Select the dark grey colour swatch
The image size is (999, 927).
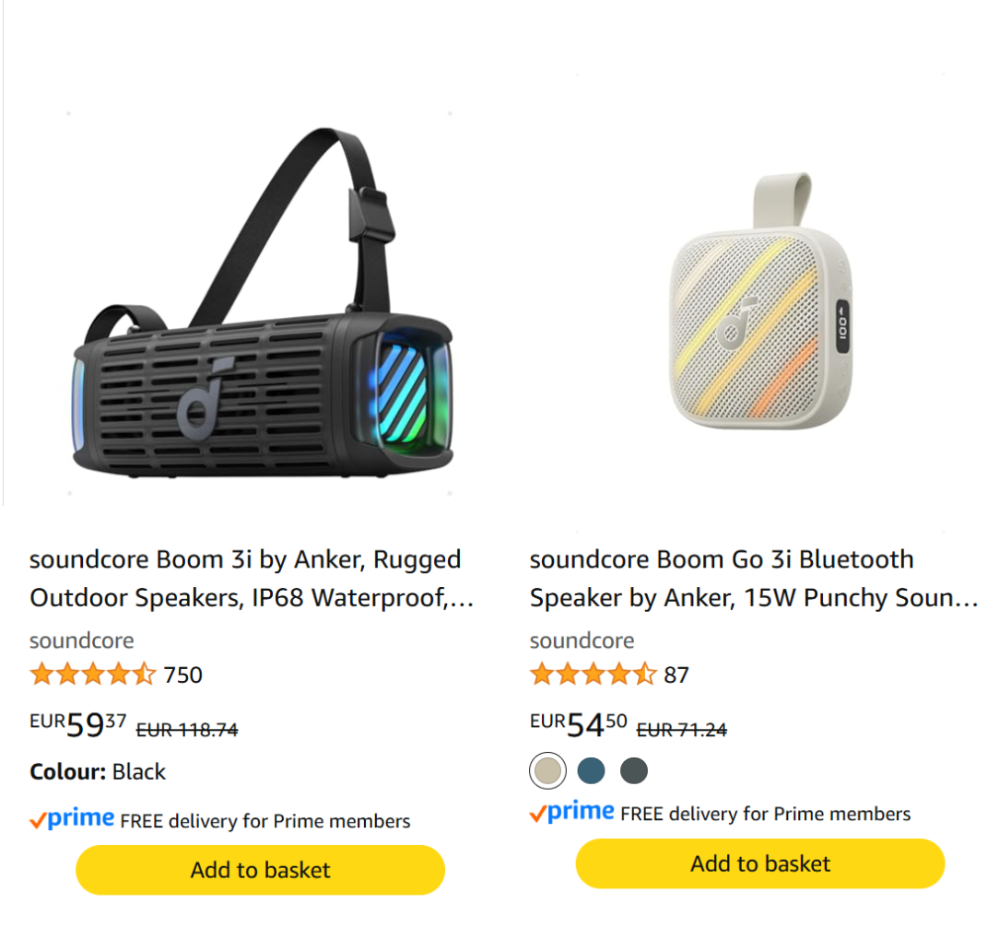tap(634, 771)
